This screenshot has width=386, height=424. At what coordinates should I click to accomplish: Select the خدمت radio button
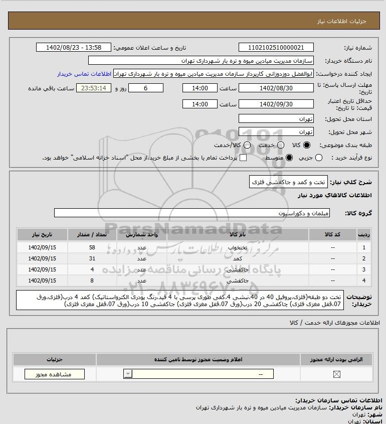[x=281, y=145]
